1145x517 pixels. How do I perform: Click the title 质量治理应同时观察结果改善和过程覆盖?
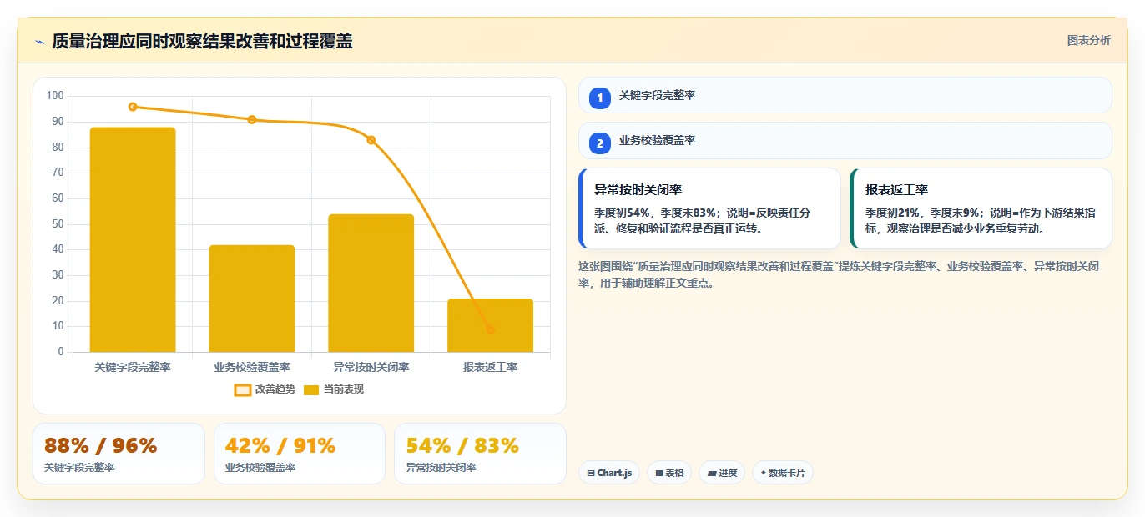click(x=202, y=42)
